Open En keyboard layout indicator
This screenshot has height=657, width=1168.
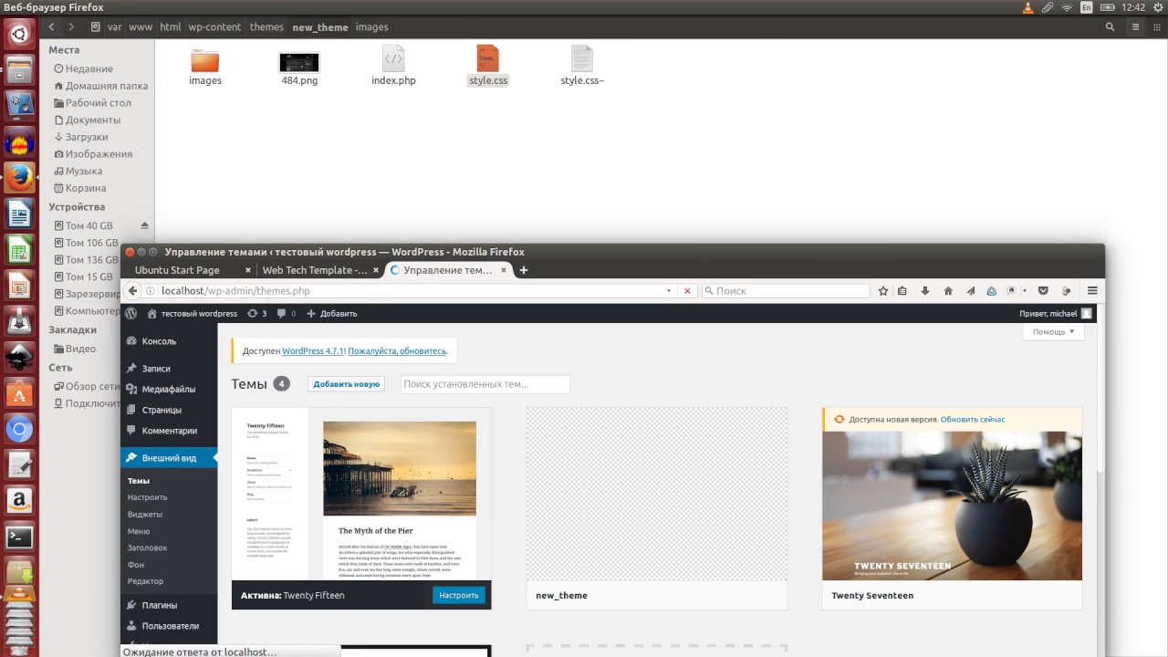click(1087, 7)
